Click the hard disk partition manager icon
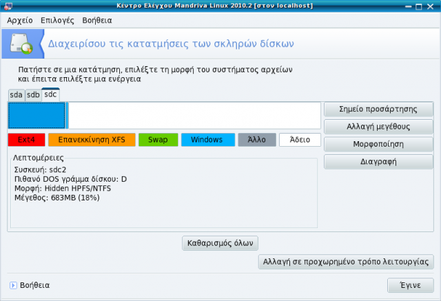Viewport: 441px width, 301px height. (21, 43)
